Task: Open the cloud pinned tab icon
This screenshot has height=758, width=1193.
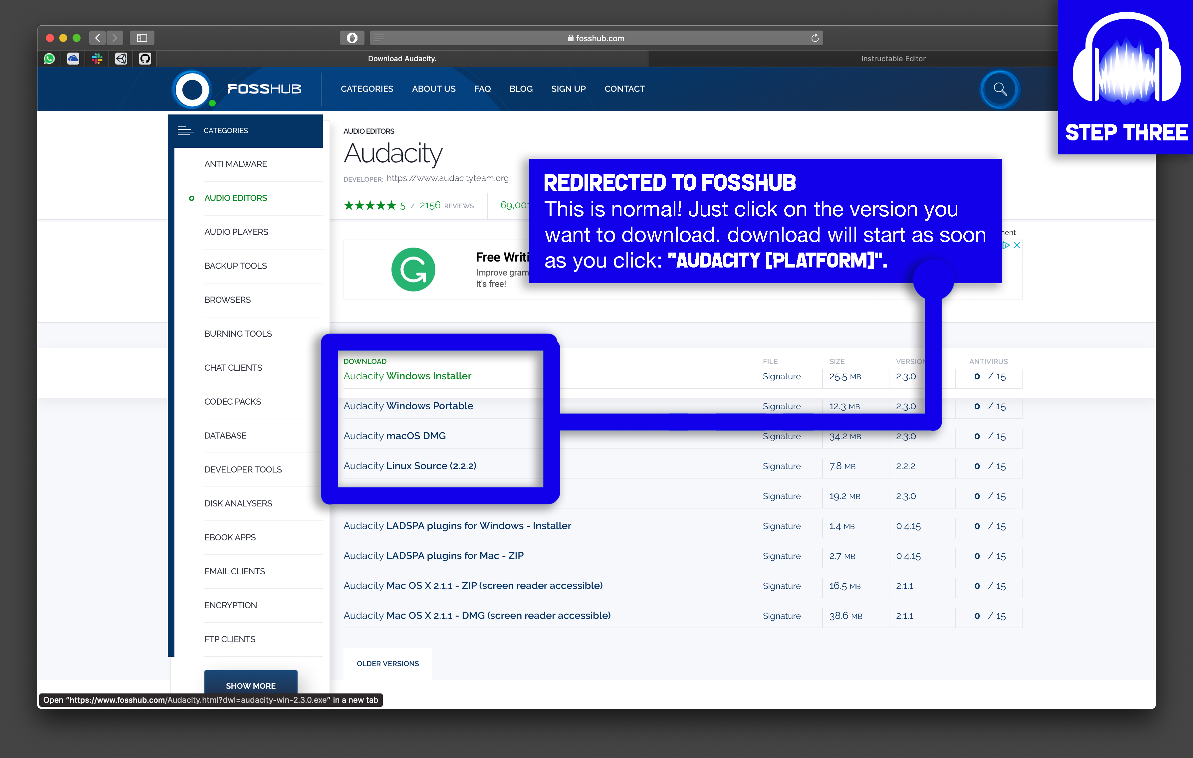Action: [x=73, y=59]
